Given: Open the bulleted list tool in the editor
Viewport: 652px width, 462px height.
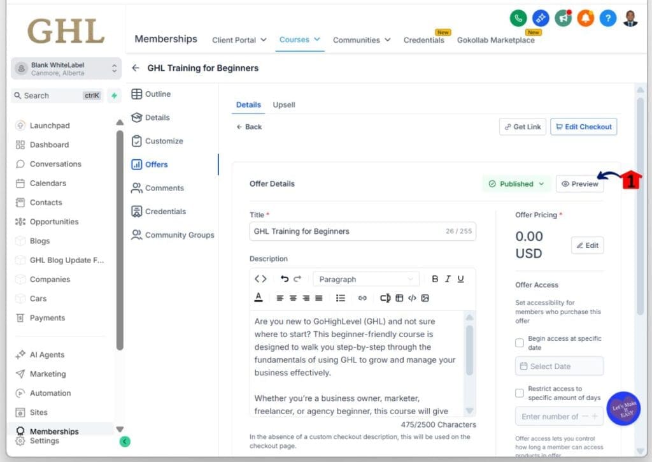Looking at the screenshot, I should point(341,298).
